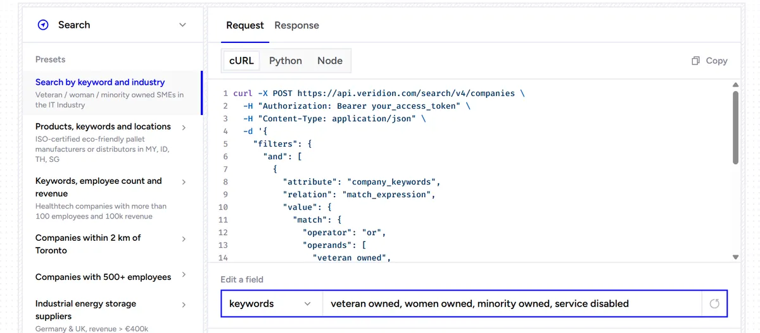Open the keywords field dropdown
The height and width of the screenshot is (333, 760).
pos(271,304)
